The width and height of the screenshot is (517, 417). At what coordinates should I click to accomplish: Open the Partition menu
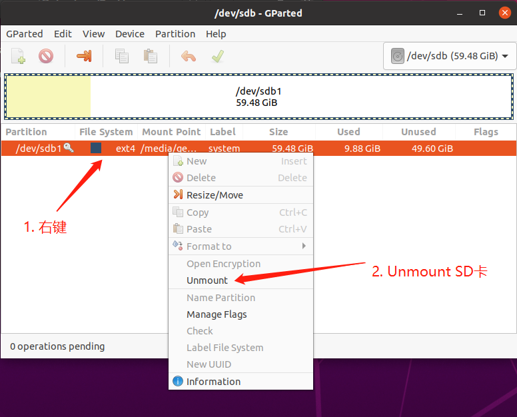point(175,34)
